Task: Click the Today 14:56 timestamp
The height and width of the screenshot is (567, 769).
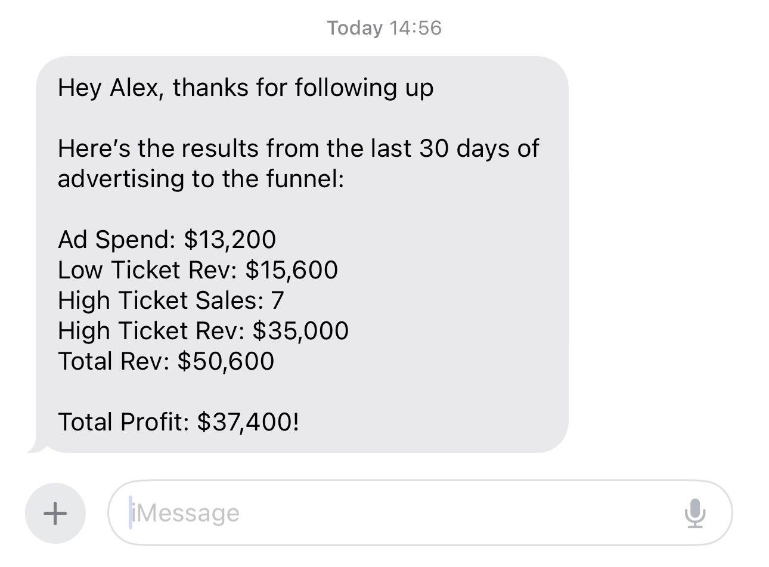Action: pos(384,27)
